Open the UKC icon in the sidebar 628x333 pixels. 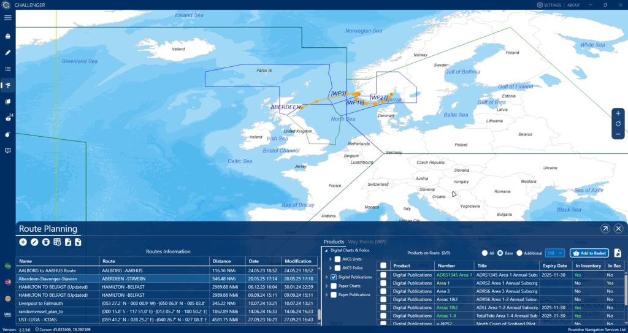(x=7, y=315)
